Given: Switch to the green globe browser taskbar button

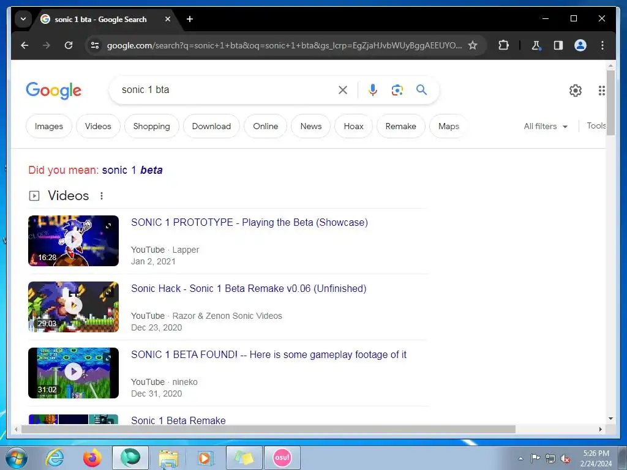Looking at the screenshot, I should point(130,458).
